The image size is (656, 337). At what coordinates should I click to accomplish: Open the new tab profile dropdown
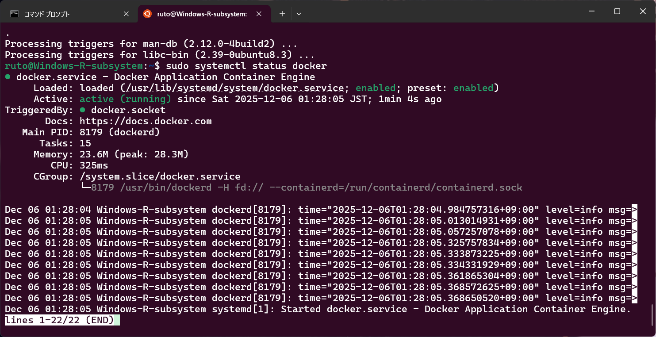click(x=299, y=14)
